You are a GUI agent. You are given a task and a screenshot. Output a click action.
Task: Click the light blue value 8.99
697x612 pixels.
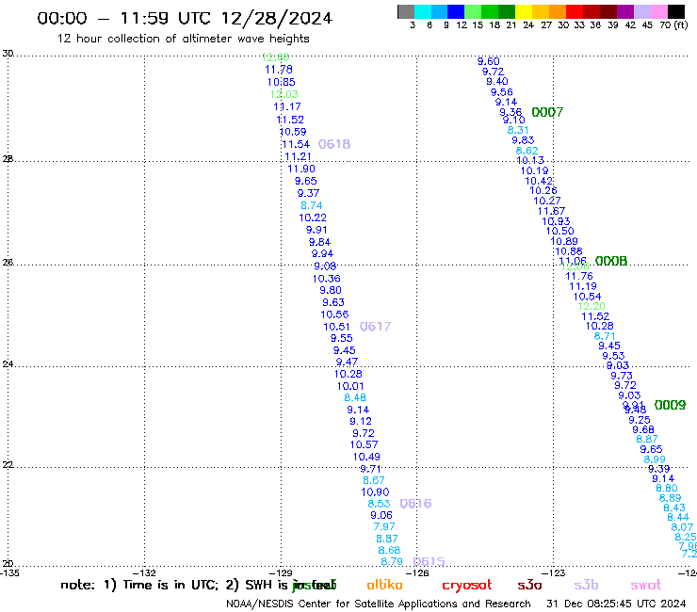coord(655,459)
